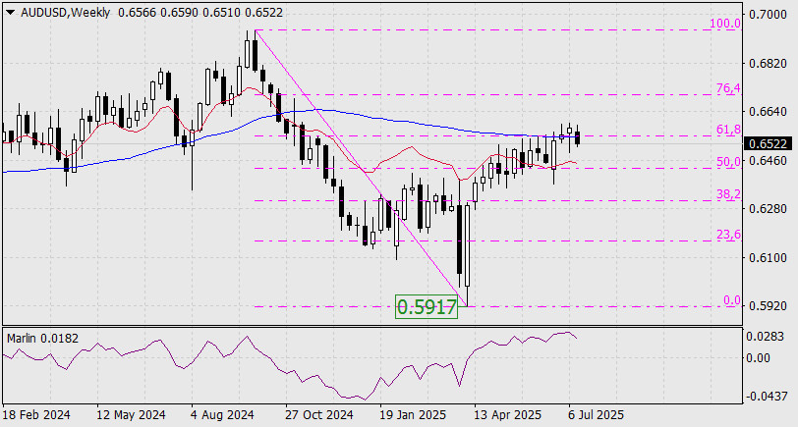
Task: Select the Fibonacci 0.0 level label
Action: [732, 300]
